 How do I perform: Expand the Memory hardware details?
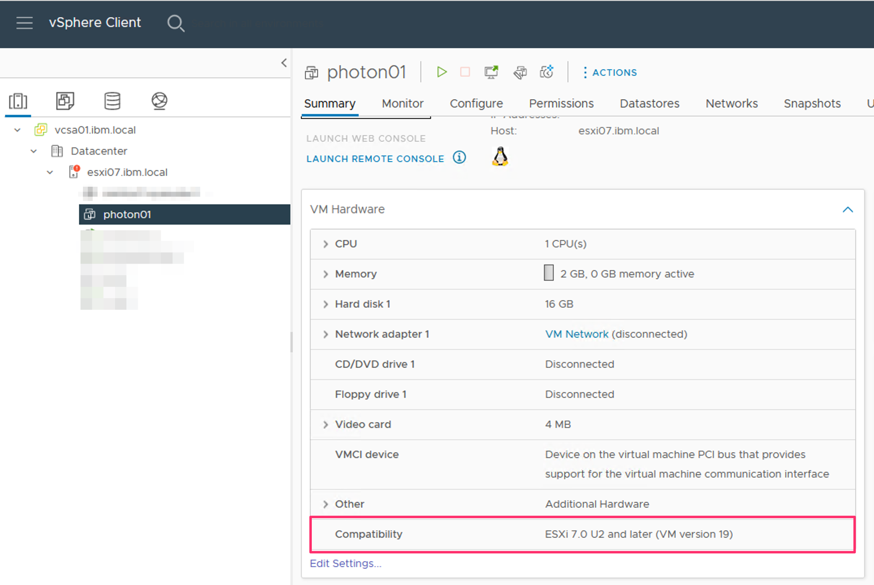click(325, 274)
